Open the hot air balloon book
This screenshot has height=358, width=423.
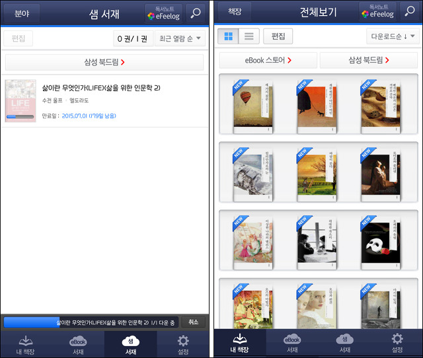click(x=252, y=106)
